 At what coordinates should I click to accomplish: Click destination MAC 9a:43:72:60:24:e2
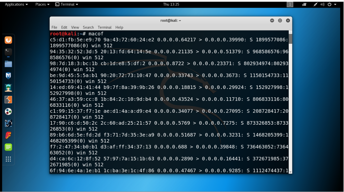tap(129, 40)
